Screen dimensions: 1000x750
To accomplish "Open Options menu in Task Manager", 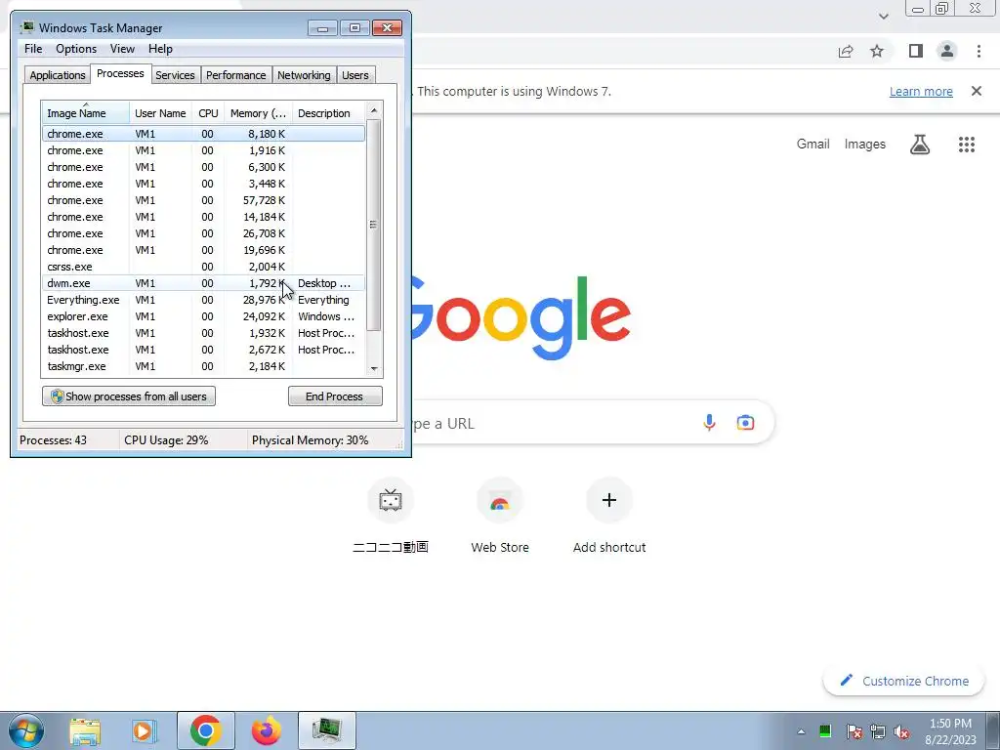I will coord(76,49).
